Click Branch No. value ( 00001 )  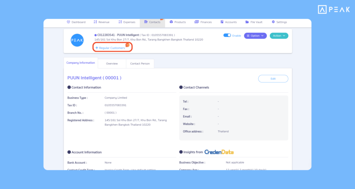coord(111,112)
